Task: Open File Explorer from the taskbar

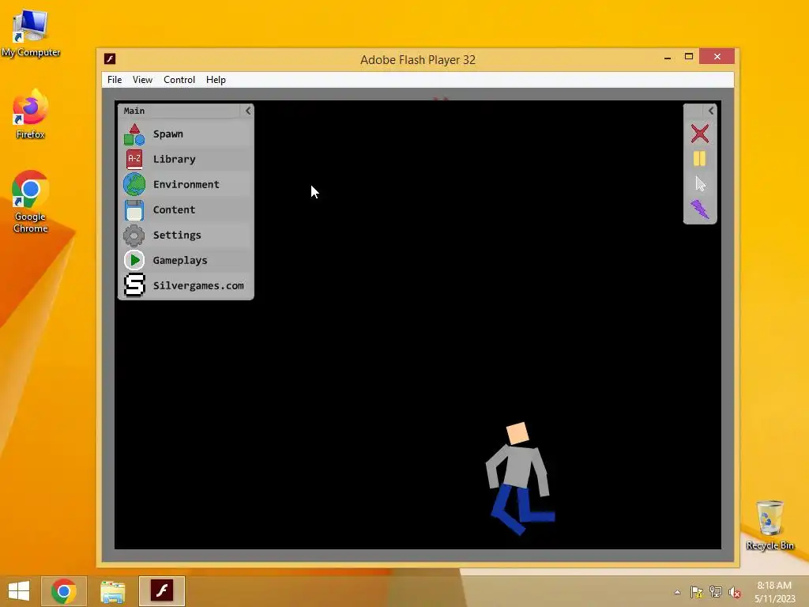Action: pos(112,591)
